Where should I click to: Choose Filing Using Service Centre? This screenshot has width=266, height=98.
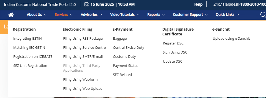click(84, 47)
